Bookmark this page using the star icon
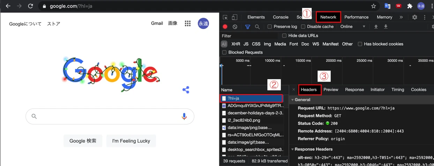434x166 pixels. 374,6
